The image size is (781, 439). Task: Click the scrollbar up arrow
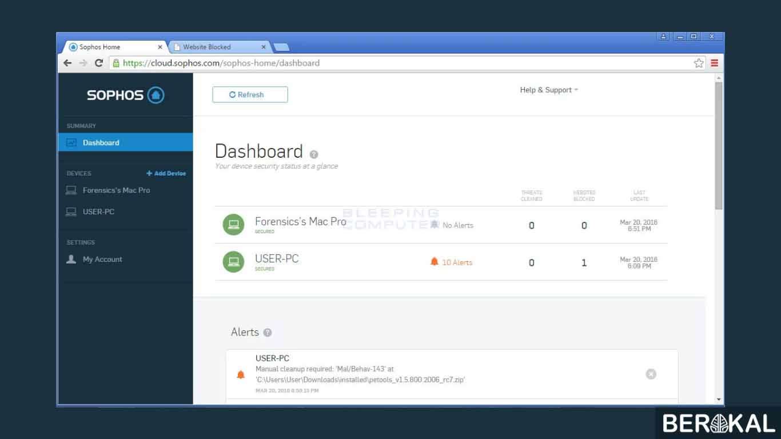coord(719,77)
